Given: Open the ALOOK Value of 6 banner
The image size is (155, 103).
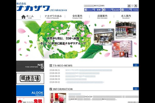Looking at the screenshot, I should click(x=30, y=91).
